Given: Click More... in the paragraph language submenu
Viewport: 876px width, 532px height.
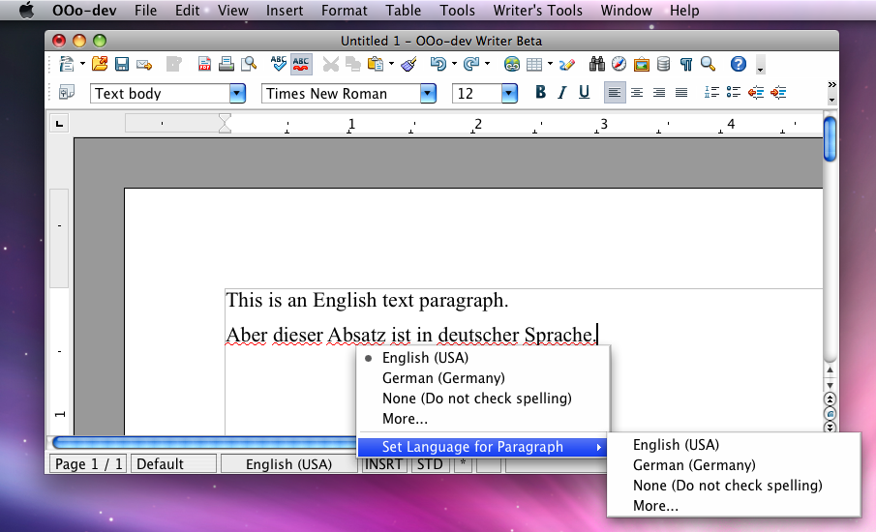Looking at the screenshot, I should click(655, 506).
